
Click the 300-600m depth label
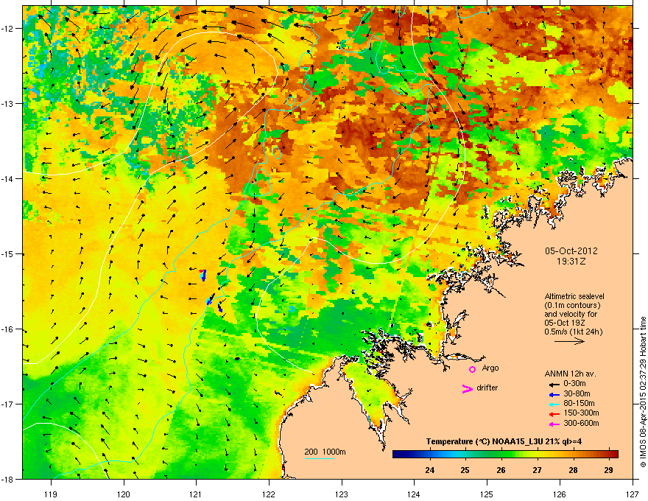click(581, 423)
